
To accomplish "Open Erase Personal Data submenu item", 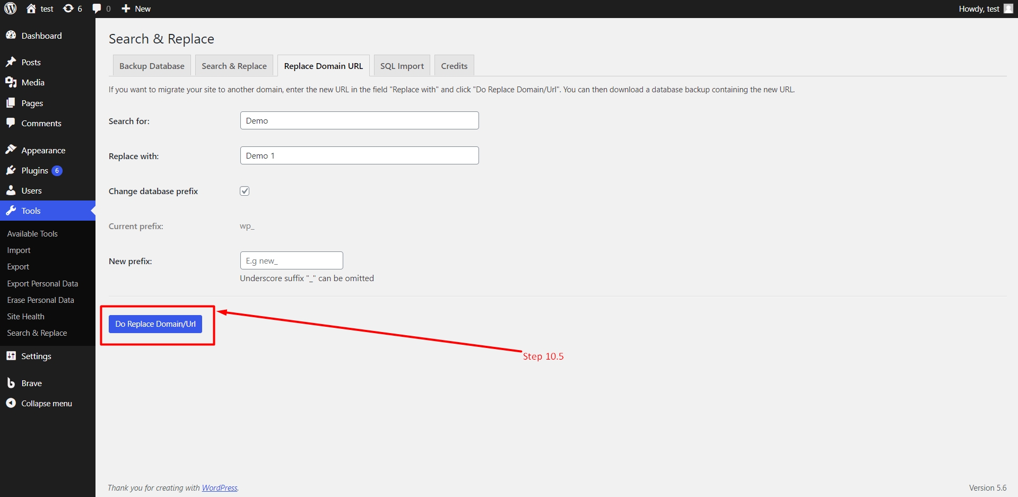I will coord(40,300).
